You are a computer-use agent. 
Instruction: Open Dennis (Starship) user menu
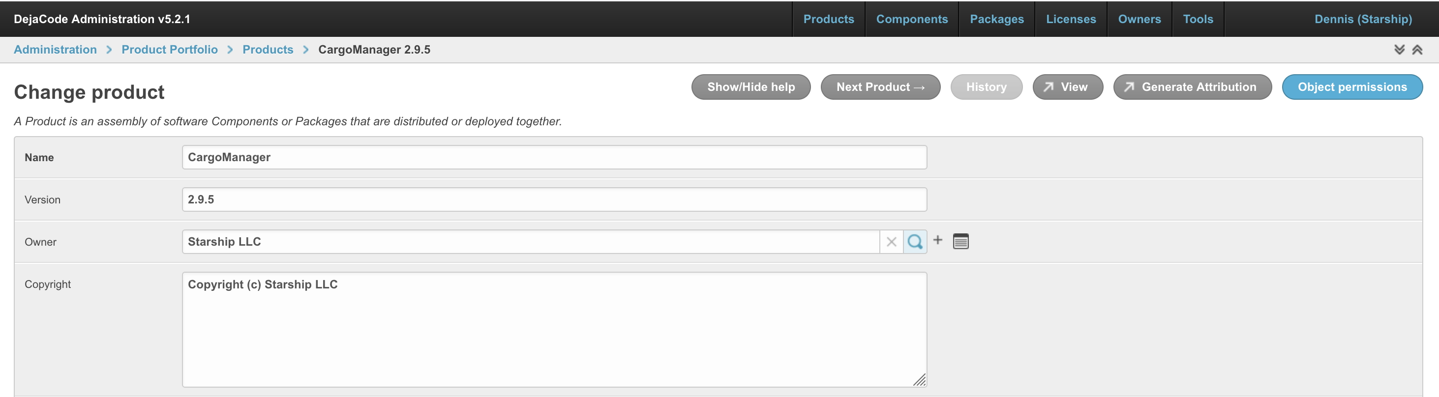pos(1363,19)
